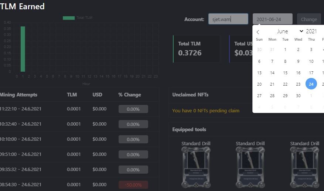
Task: Choose June 30 in the date picker
Action: [298, 96]
